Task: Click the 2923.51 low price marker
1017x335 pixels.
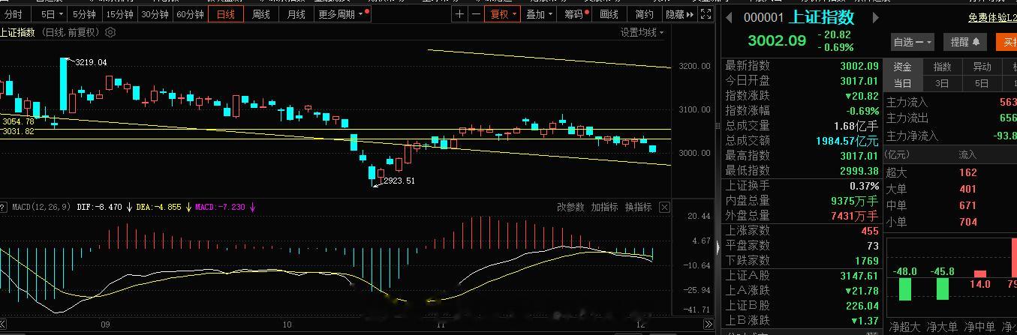Action: [x=399, y=181]
